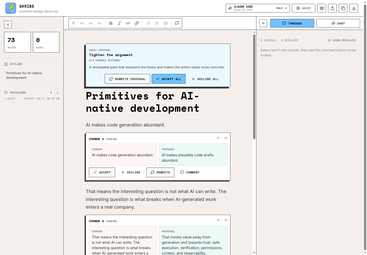The height and width of the screenshot is (255, 367).
Task: Click the download icon in header
Action: pos(354,8)
